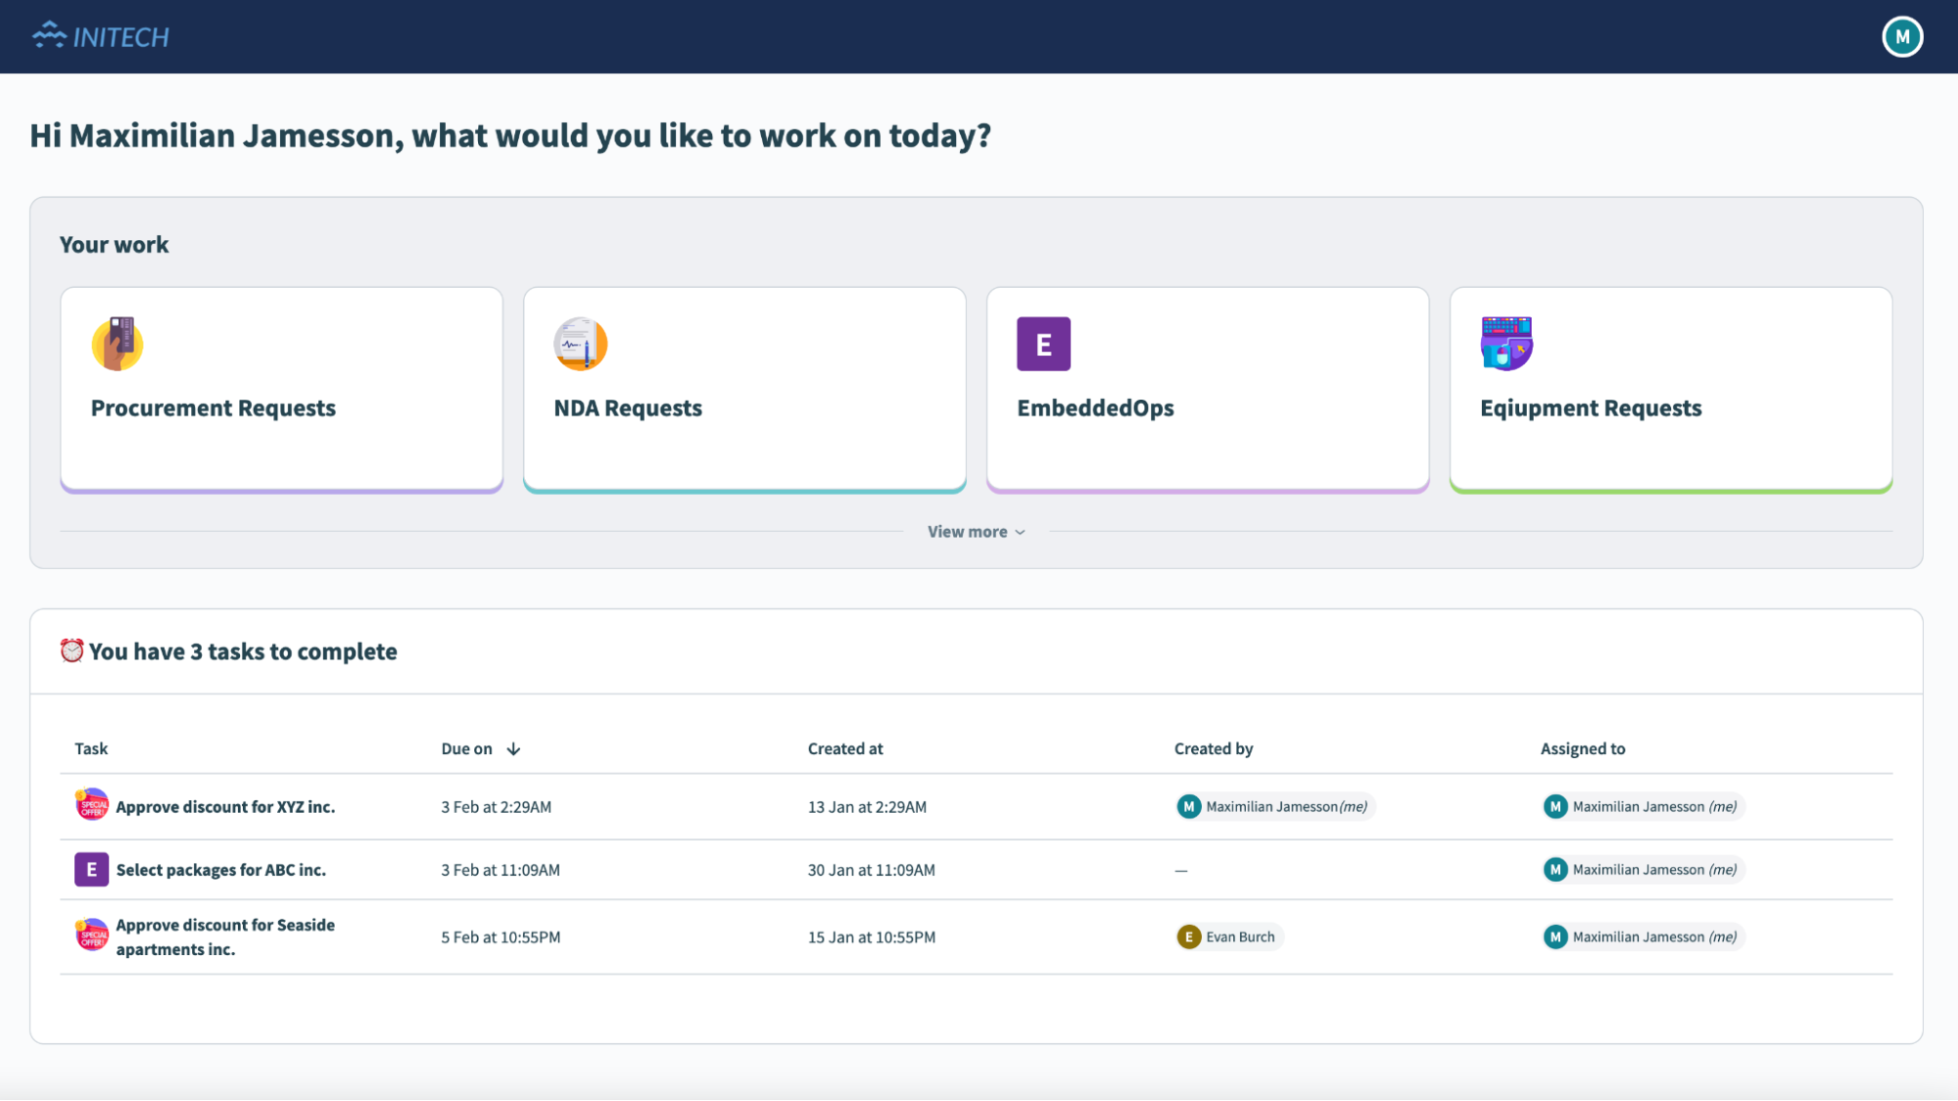1958x1101 pixels.
Task: Expand View more in Your work
Action: pyautogui.click(x=976, y=532)
